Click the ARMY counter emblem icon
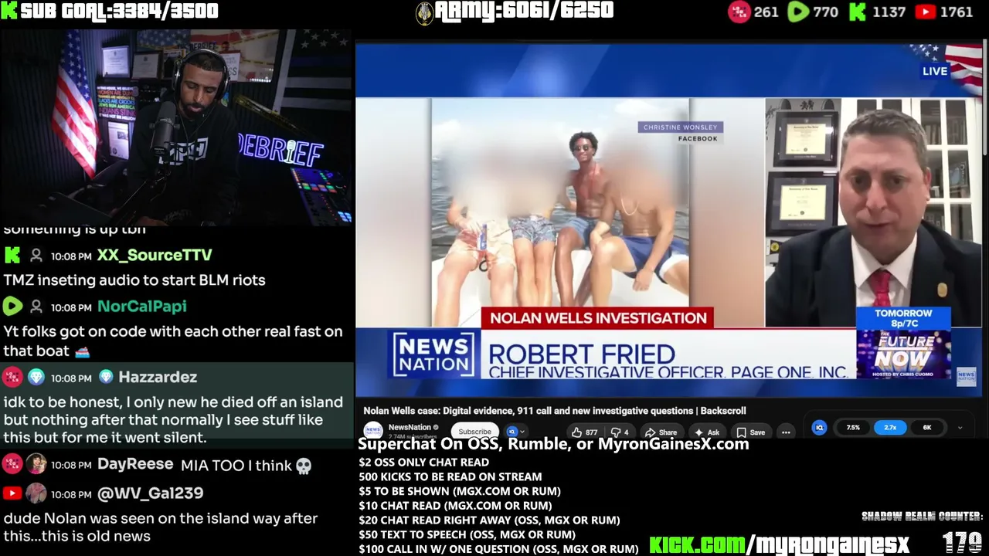989x556 pixels. [424, 12]
